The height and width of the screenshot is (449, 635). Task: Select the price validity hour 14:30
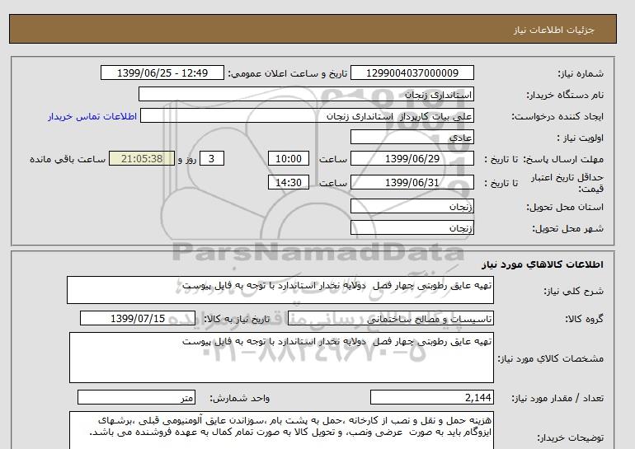[289, 182]
